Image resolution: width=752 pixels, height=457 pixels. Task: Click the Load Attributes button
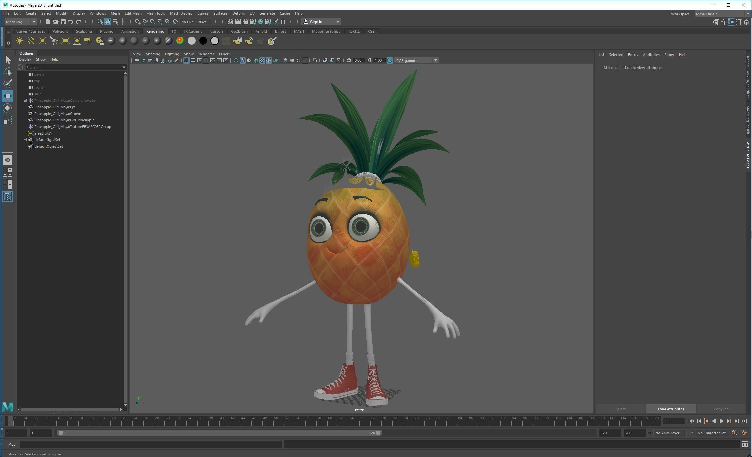[x=670, y=409]
